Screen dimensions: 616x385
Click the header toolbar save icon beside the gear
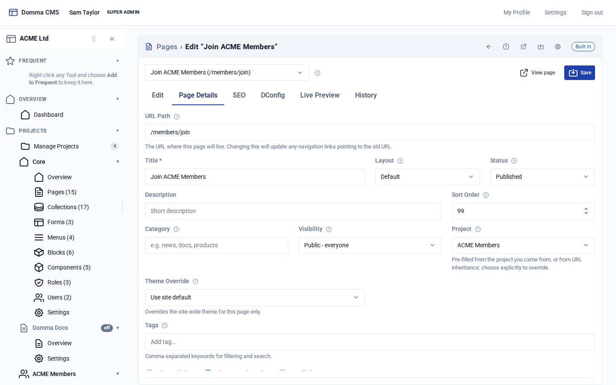[541, 47]
